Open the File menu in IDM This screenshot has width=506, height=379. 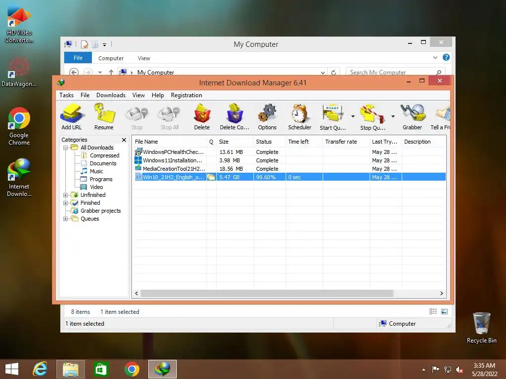coord(85,95)
